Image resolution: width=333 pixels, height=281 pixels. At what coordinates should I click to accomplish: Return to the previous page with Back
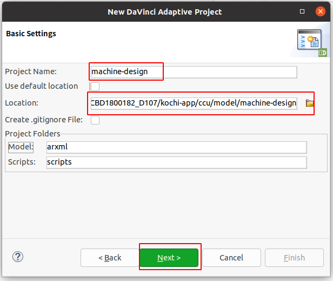coord(110,258)
